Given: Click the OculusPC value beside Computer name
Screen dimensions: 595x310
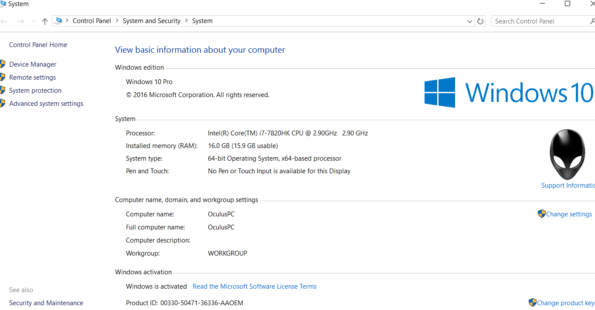Looking at the screenshot, I should click(221, 214).
